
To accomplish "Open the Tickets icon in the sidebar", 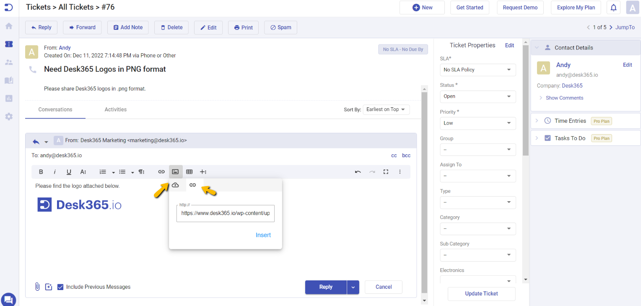I will [9, 44].
